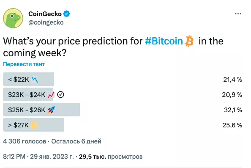
Task: Click the 8:12 PM · 29 янв. 2023 timestamp
Action: coord(38,157)
